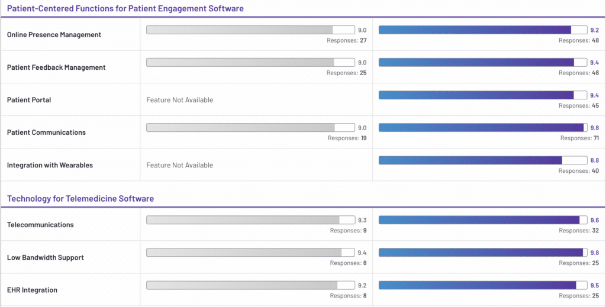The height and width of the screenshot is (307, 606).
Task: Select the Online Presence Management row label
Action: pyautogui.click(x=54, y=35)
